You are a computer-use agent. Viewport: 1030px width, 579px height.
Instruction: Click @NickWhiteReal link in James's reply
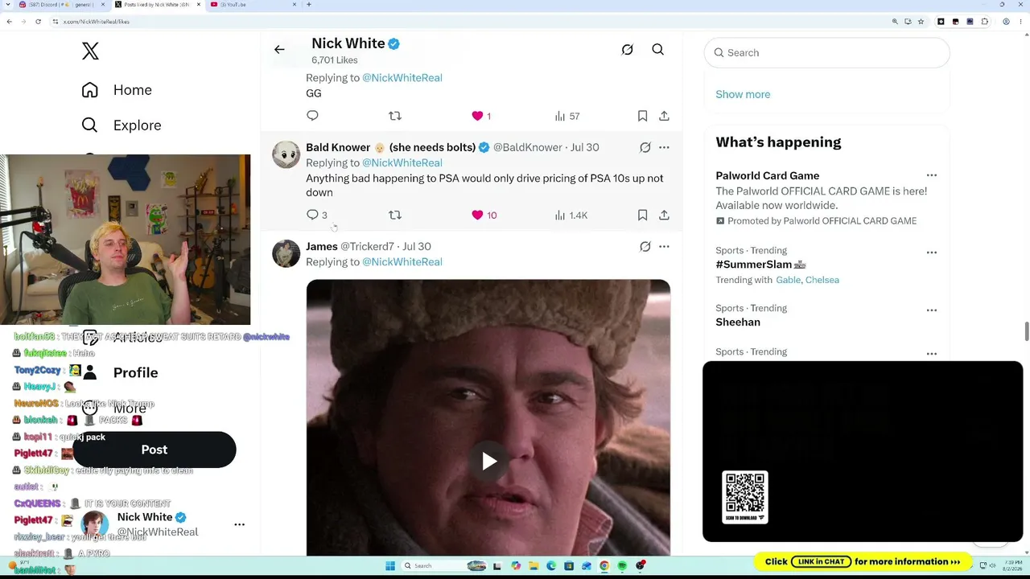402,261
